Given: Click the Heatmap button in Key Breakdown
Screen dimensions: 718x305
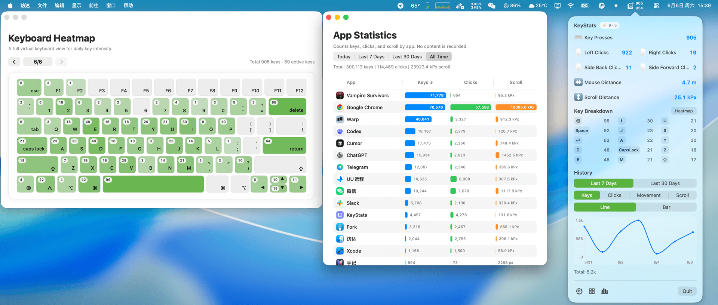Looking at the screenshot, I should 684,111.
